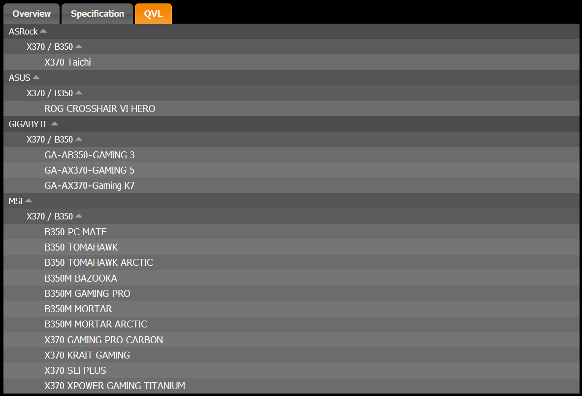This screenshot has height=396, width=582.
Task: Switch to the Overview tab
Action: tap(32, 14)
